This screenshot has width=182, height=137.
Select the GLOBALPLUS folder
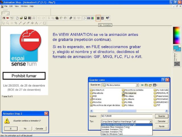[97, 90]
